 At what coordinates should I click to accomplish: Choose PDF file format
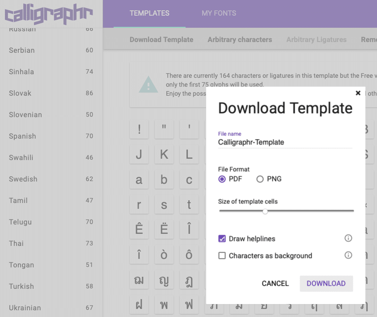pos(222,179)
